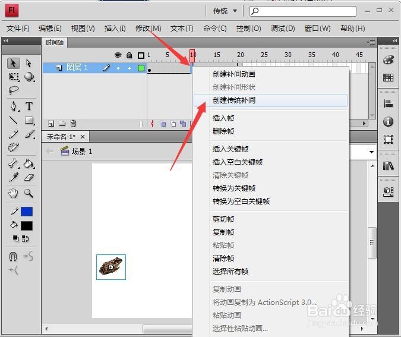Toggle show/hide all layers eye icon

118,55
